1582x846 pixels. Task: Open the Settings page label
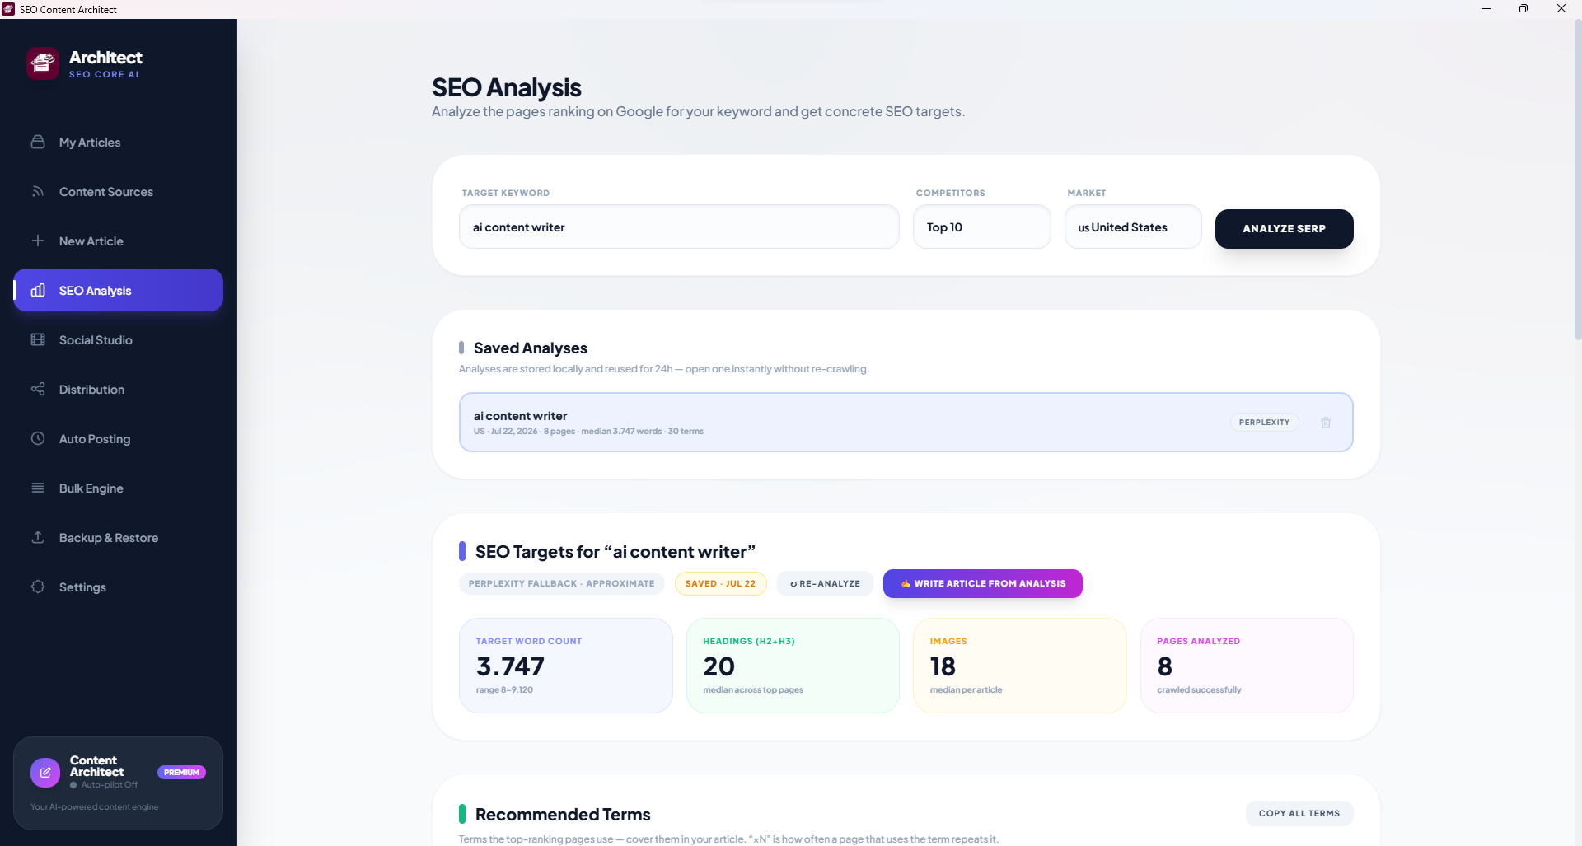point(82,587)
